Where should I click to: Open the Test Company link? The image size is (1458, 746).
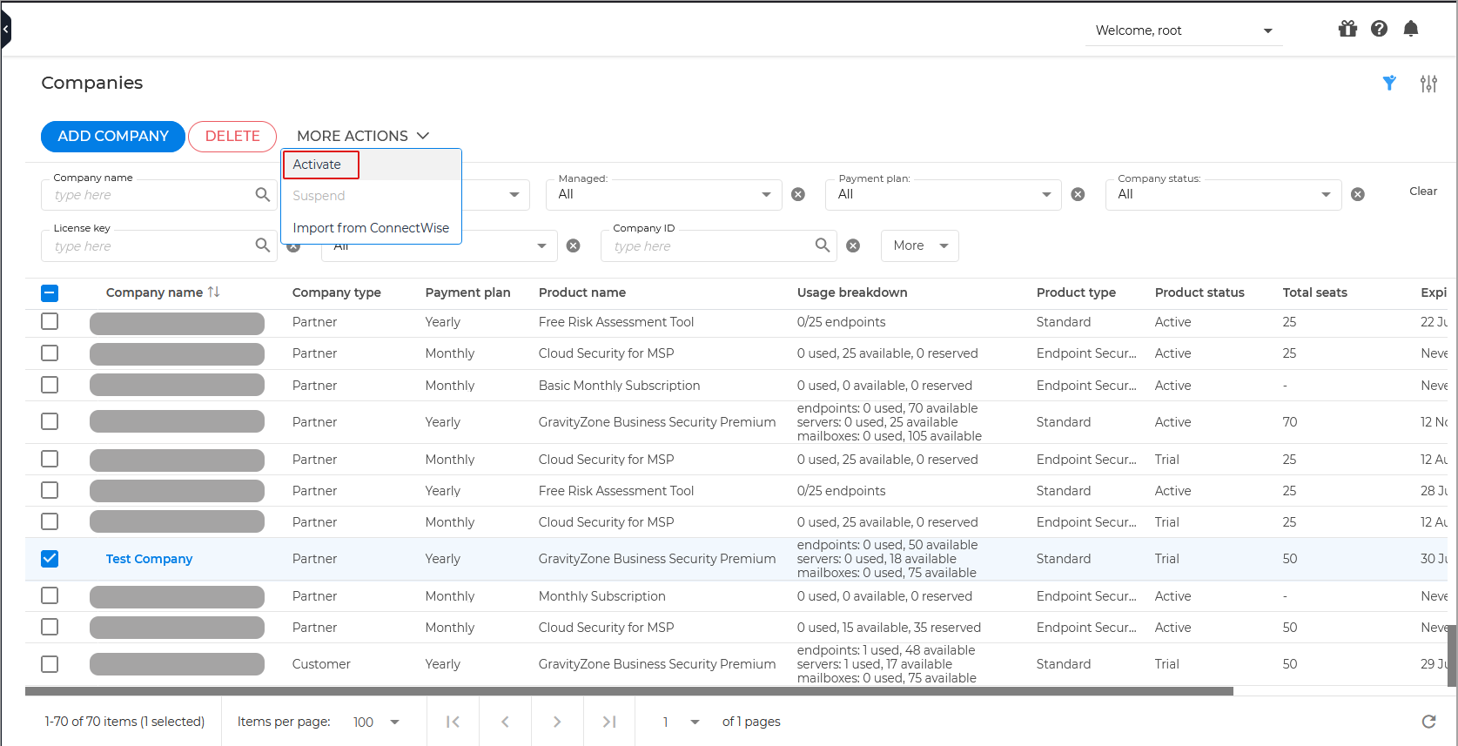pyautogui.click(x=149, y=559)
